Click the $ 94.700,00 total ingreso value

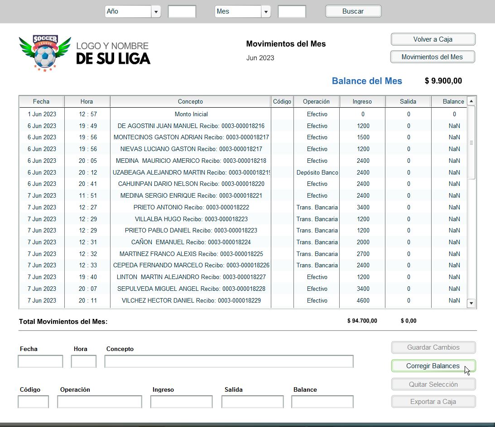pos(362,321)
